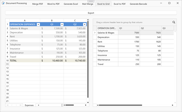
Task: Click the Document Processing app icon
Action: point(3,3)
